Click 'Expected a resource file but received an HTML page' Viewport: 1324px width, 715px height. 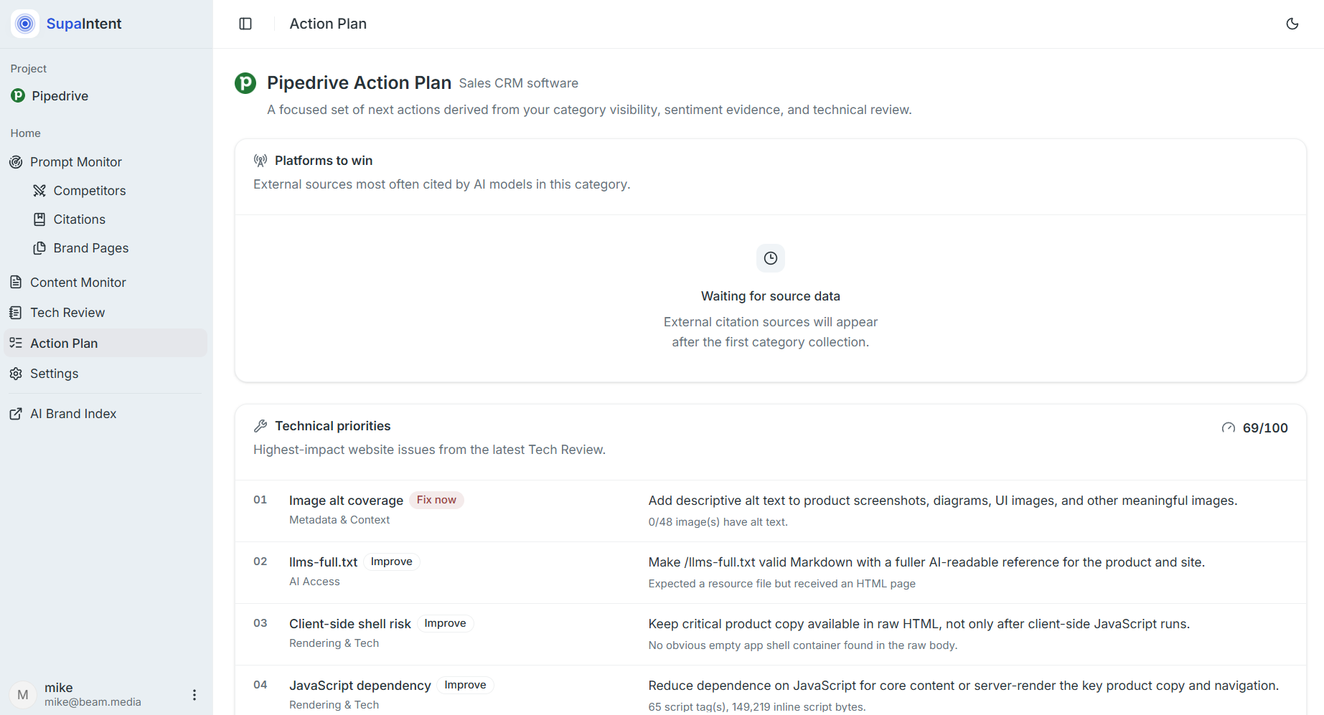click(781, 584)
